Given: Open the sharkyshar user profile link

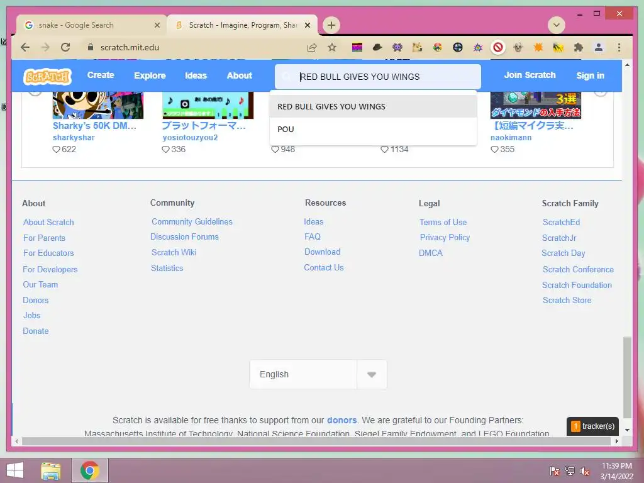Looking at the screenshot, I should tap(74, 138).
